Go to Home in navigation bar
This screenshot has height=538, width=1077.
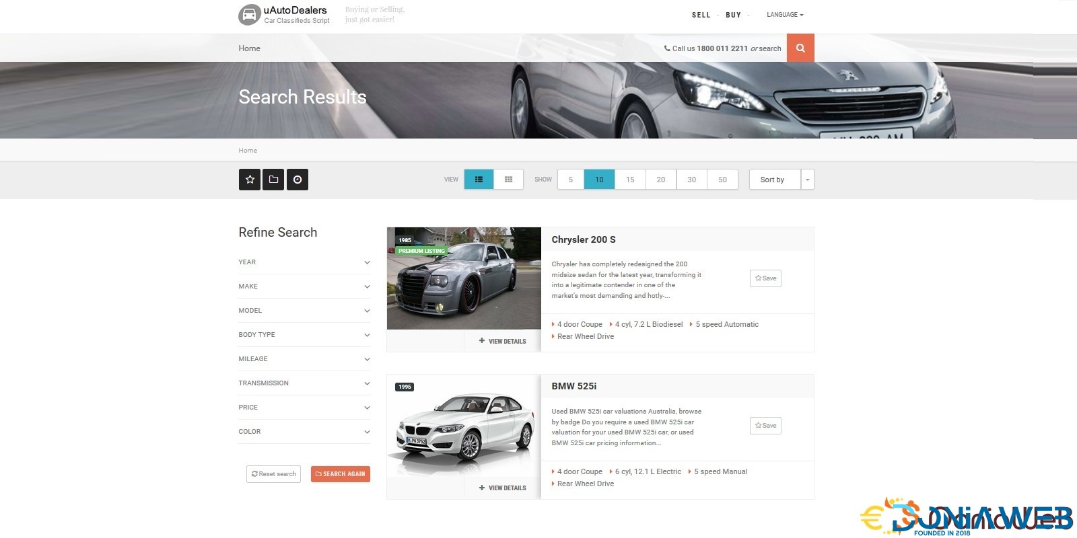(249, 48)
